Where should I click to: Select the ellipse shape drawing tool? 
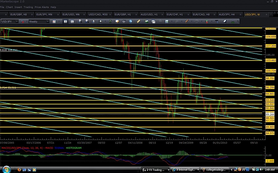(197, 21)
